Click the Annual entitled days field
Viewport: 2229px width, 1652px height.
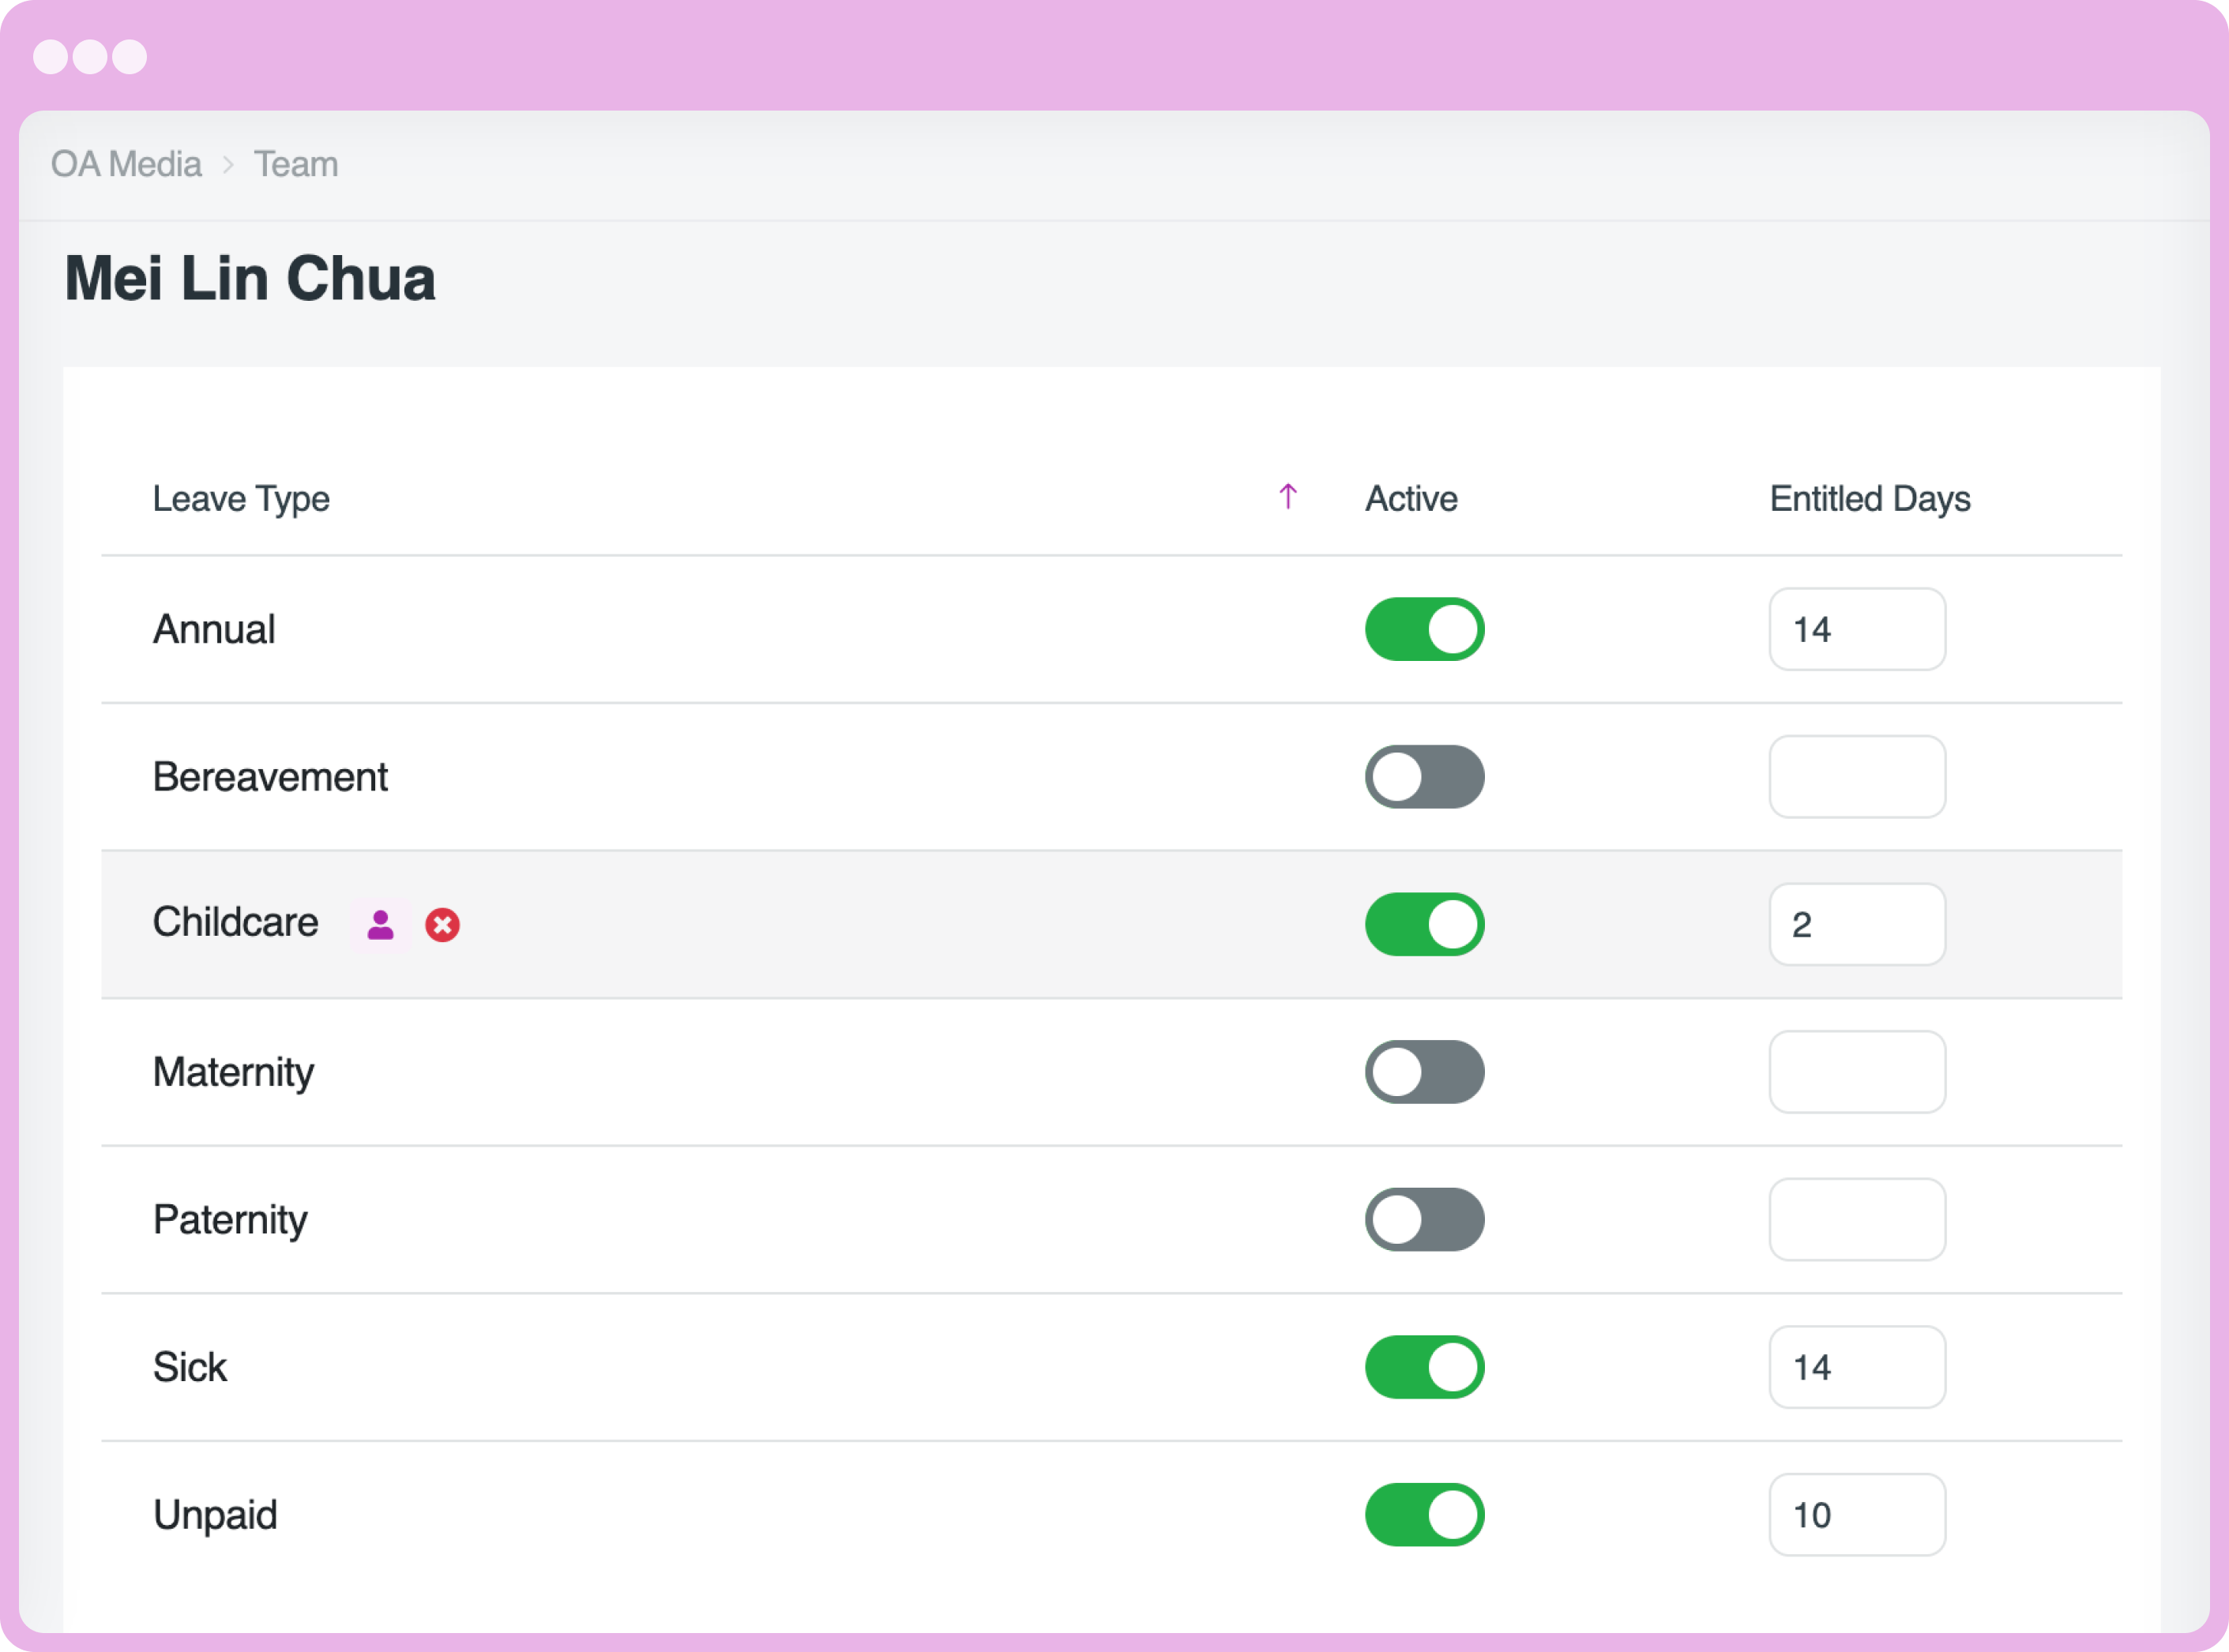tap(1856, 629)
